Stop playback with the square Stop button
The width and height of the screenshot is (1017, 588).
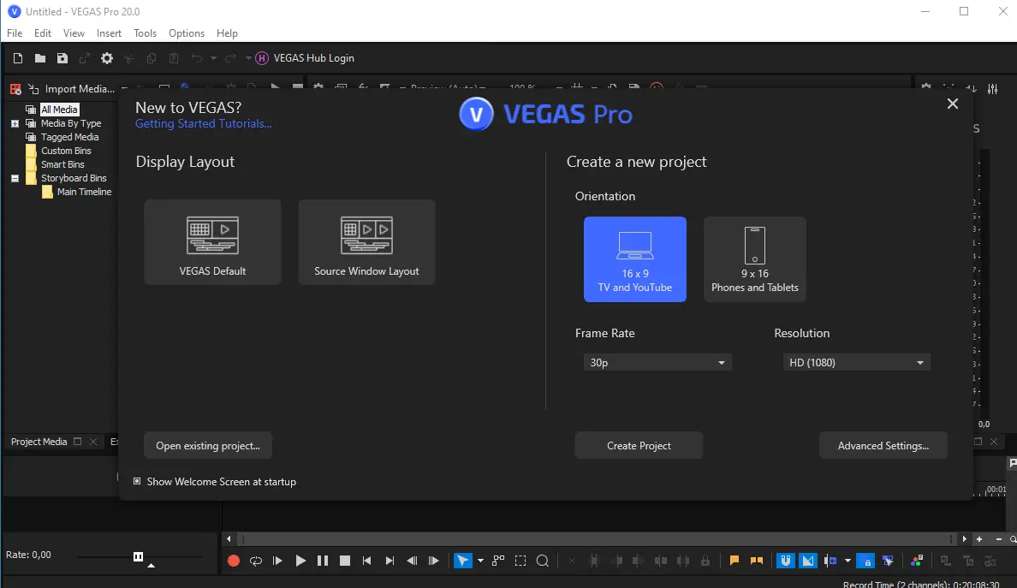tap(345, 561)
